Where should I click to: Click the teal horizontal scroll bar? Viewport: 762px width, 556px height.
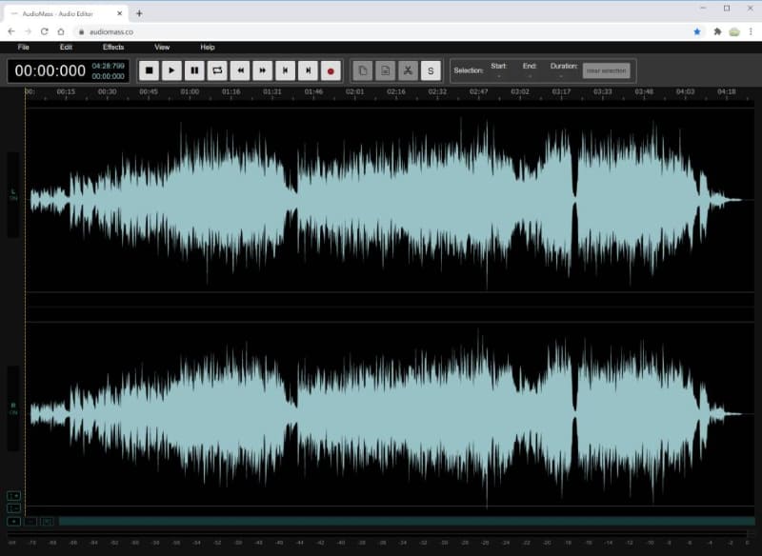[407, 521]
